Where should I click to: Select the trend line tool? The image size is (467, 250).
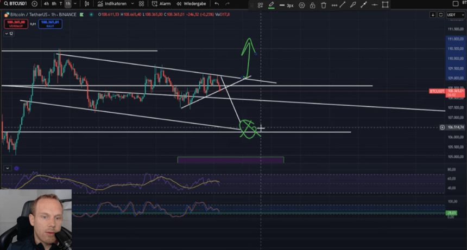click(x=343, y=5)
